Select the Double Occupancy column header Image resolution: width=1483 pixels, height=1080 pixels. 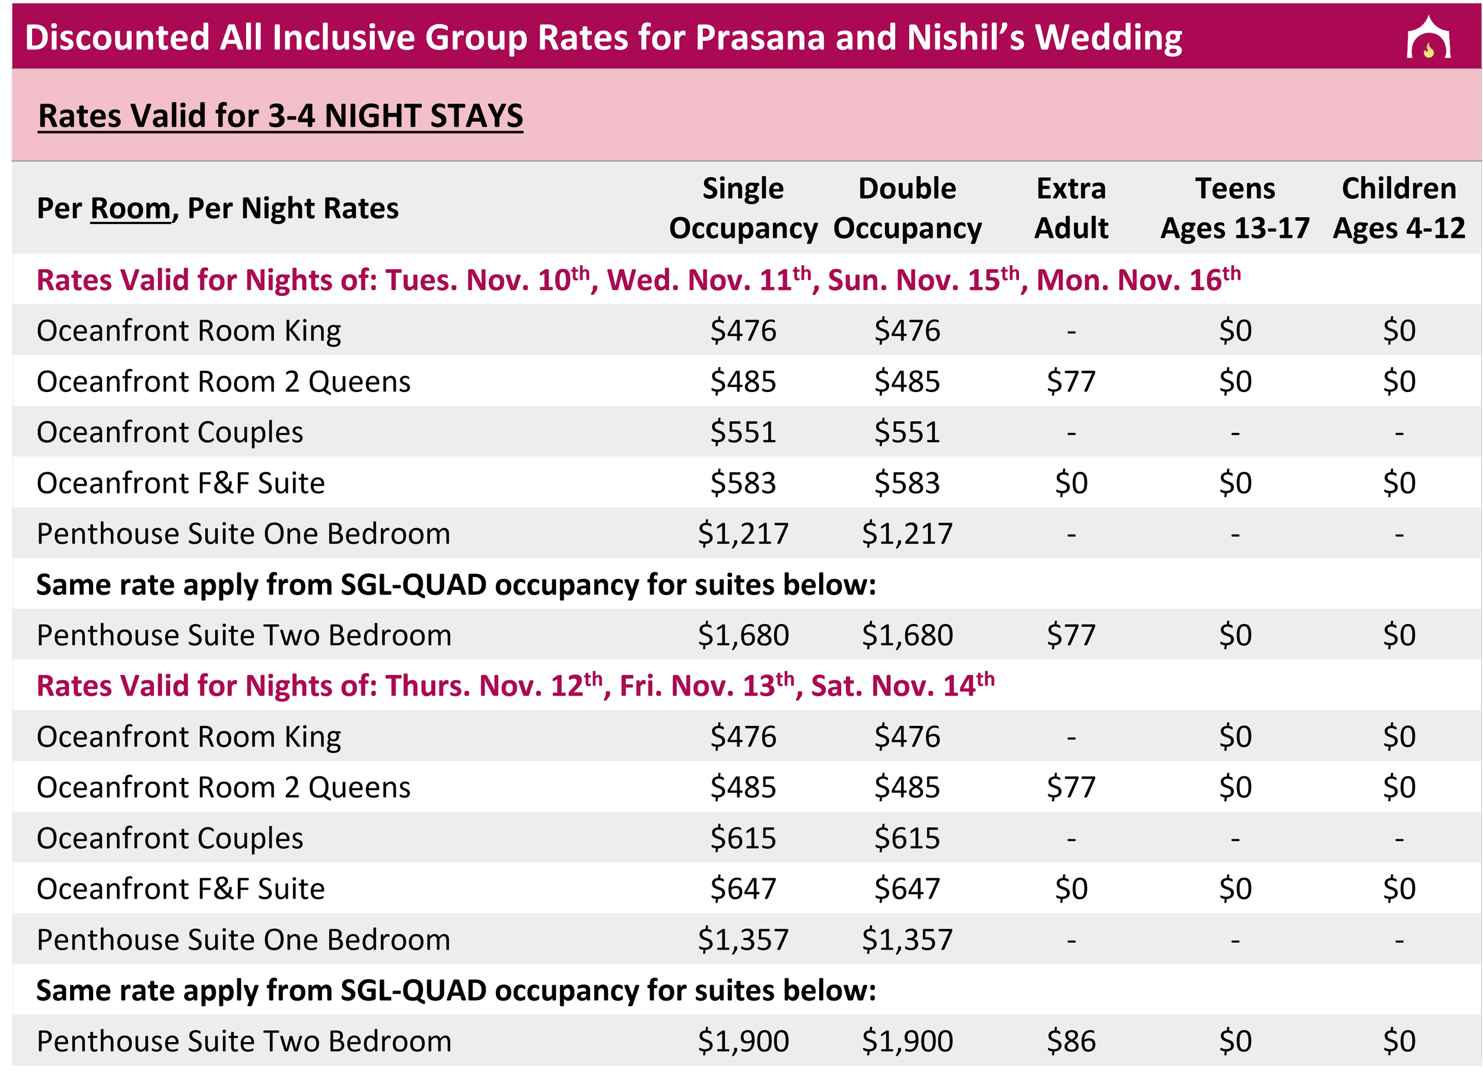pyautogui.click(x=907, y=208)
